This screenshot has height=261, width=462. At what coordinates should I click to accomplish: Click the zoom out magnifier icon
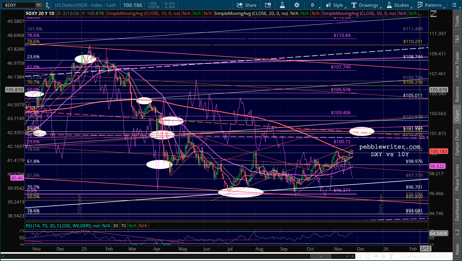359,256
